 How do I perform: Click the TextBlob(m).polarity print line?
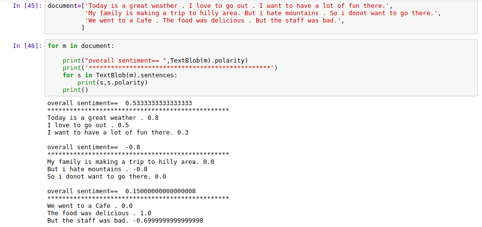(155, 60)
